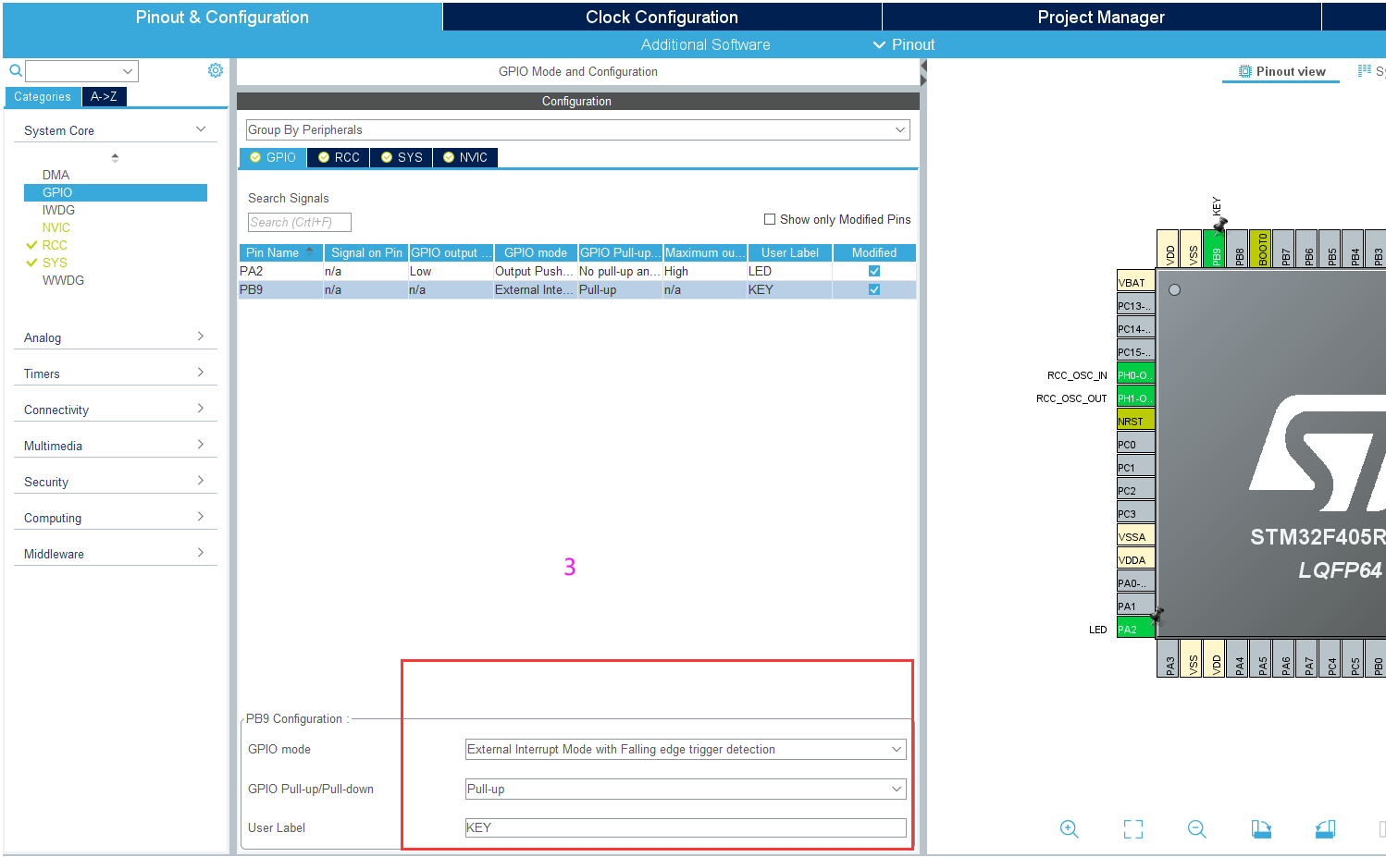Select the Pinout view icon

coord(1281,71)
